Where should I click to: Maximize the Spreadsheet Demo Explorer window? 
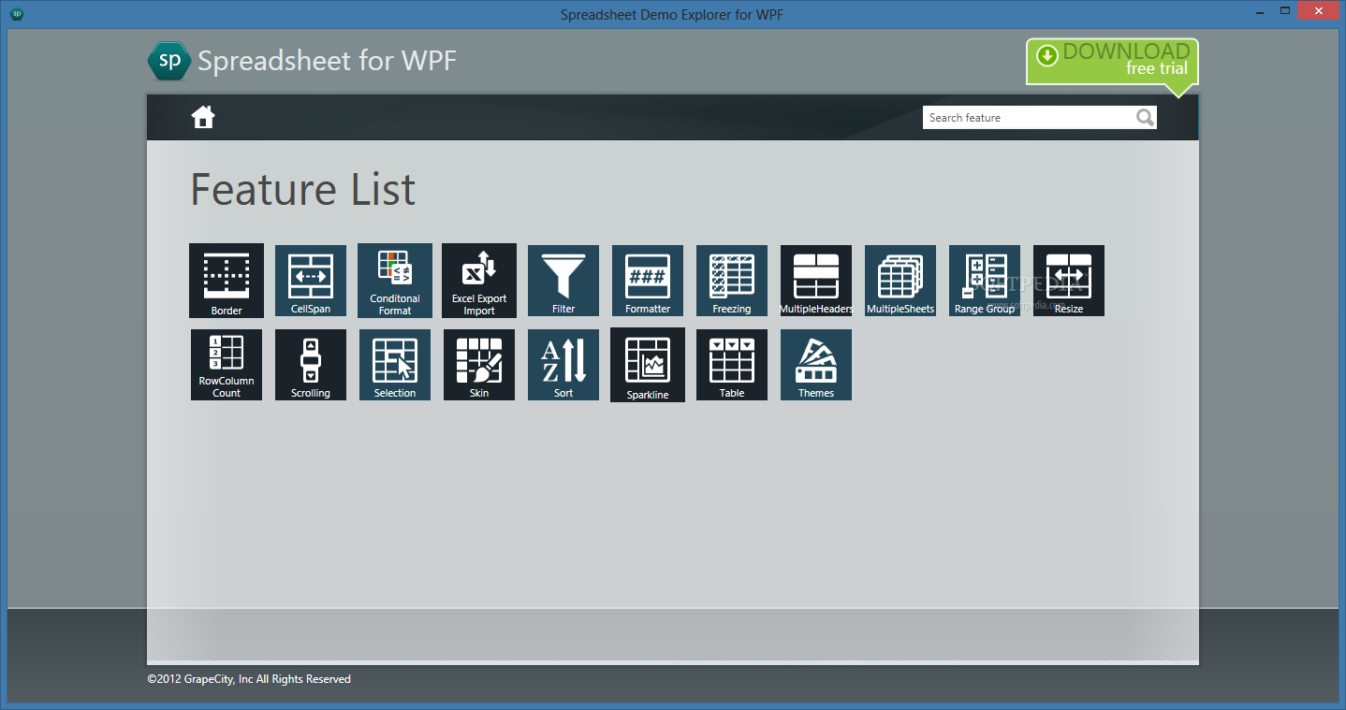pyautogui.click(x=1285, y=11)
